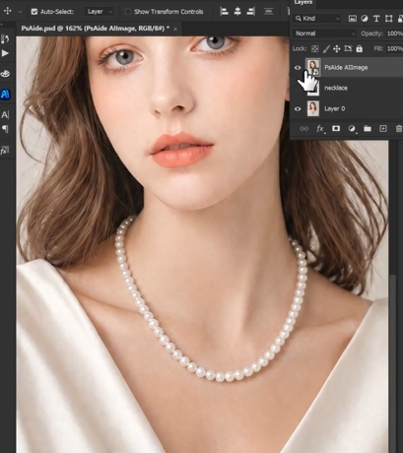Image resolution: width=403 pixels, height=453 pixels.
Task: Select the PsAide.psd document tab
Action: (x=96, y=29)
